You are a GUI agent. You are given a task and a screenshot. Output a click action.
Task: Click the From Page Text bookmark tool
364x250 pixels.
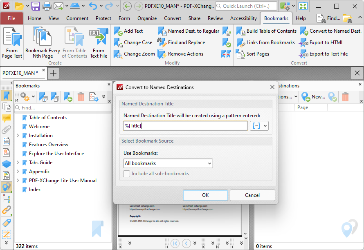(12, 43)
